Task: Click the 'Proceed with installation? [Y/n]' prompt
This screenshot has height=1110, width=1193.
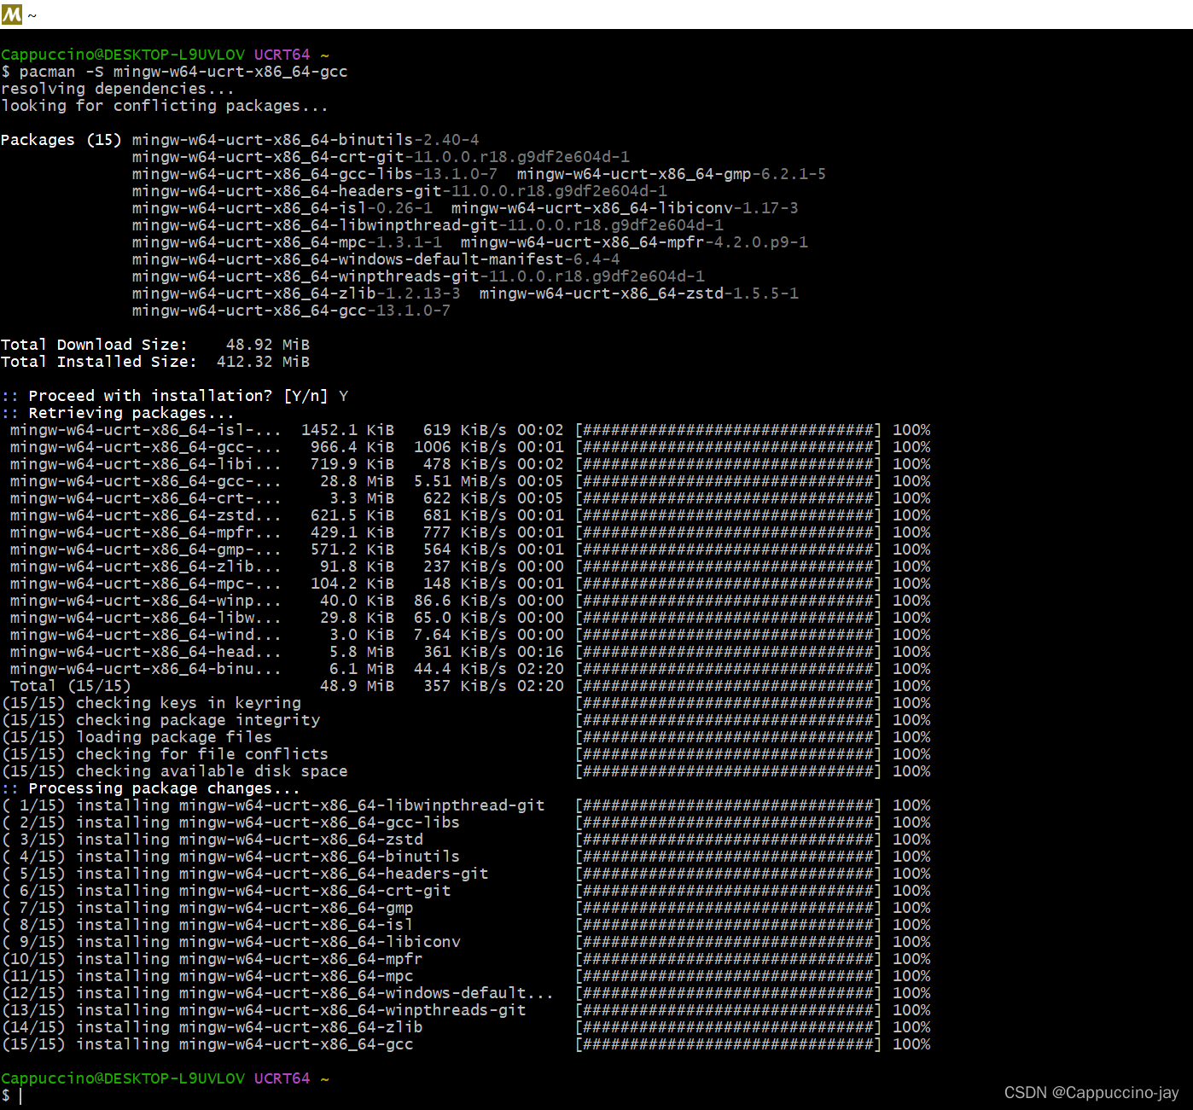Action: (178, 396)
